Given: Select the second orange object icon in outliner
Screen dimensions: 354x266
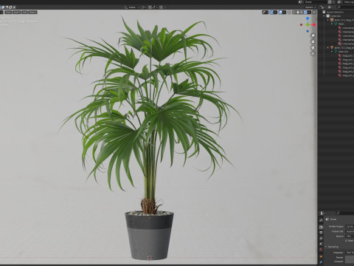Looking at the screenshot, I should [332, 47].
